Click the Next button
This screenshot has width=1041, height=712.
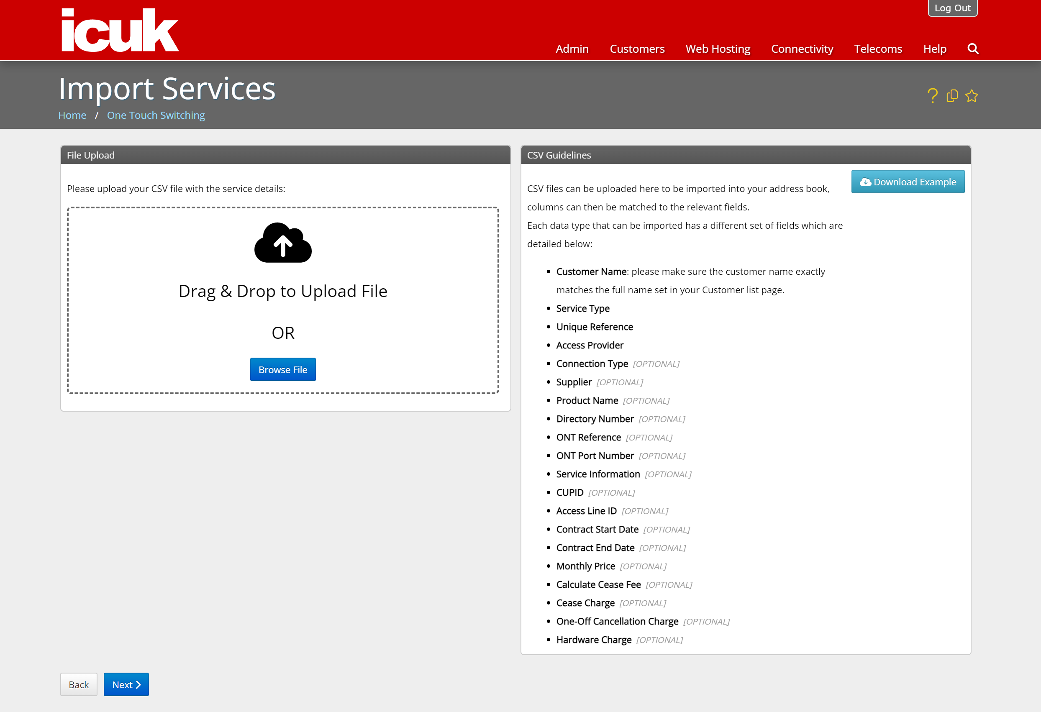pos(126,684)
